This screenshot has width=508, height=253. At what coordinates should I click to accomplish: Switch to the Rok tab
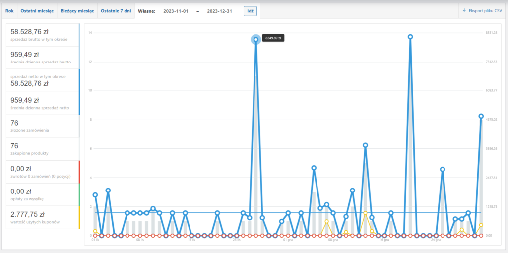(9, 10)
